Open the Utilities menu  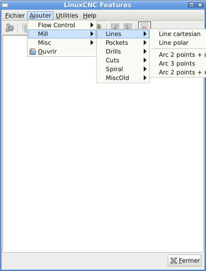coord(67,16)
